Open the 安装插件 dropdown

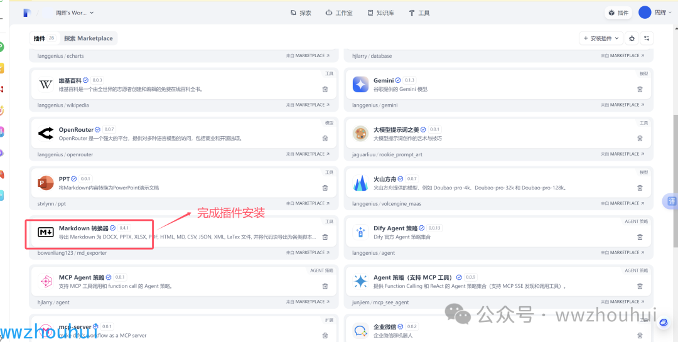tap(601, 38)
